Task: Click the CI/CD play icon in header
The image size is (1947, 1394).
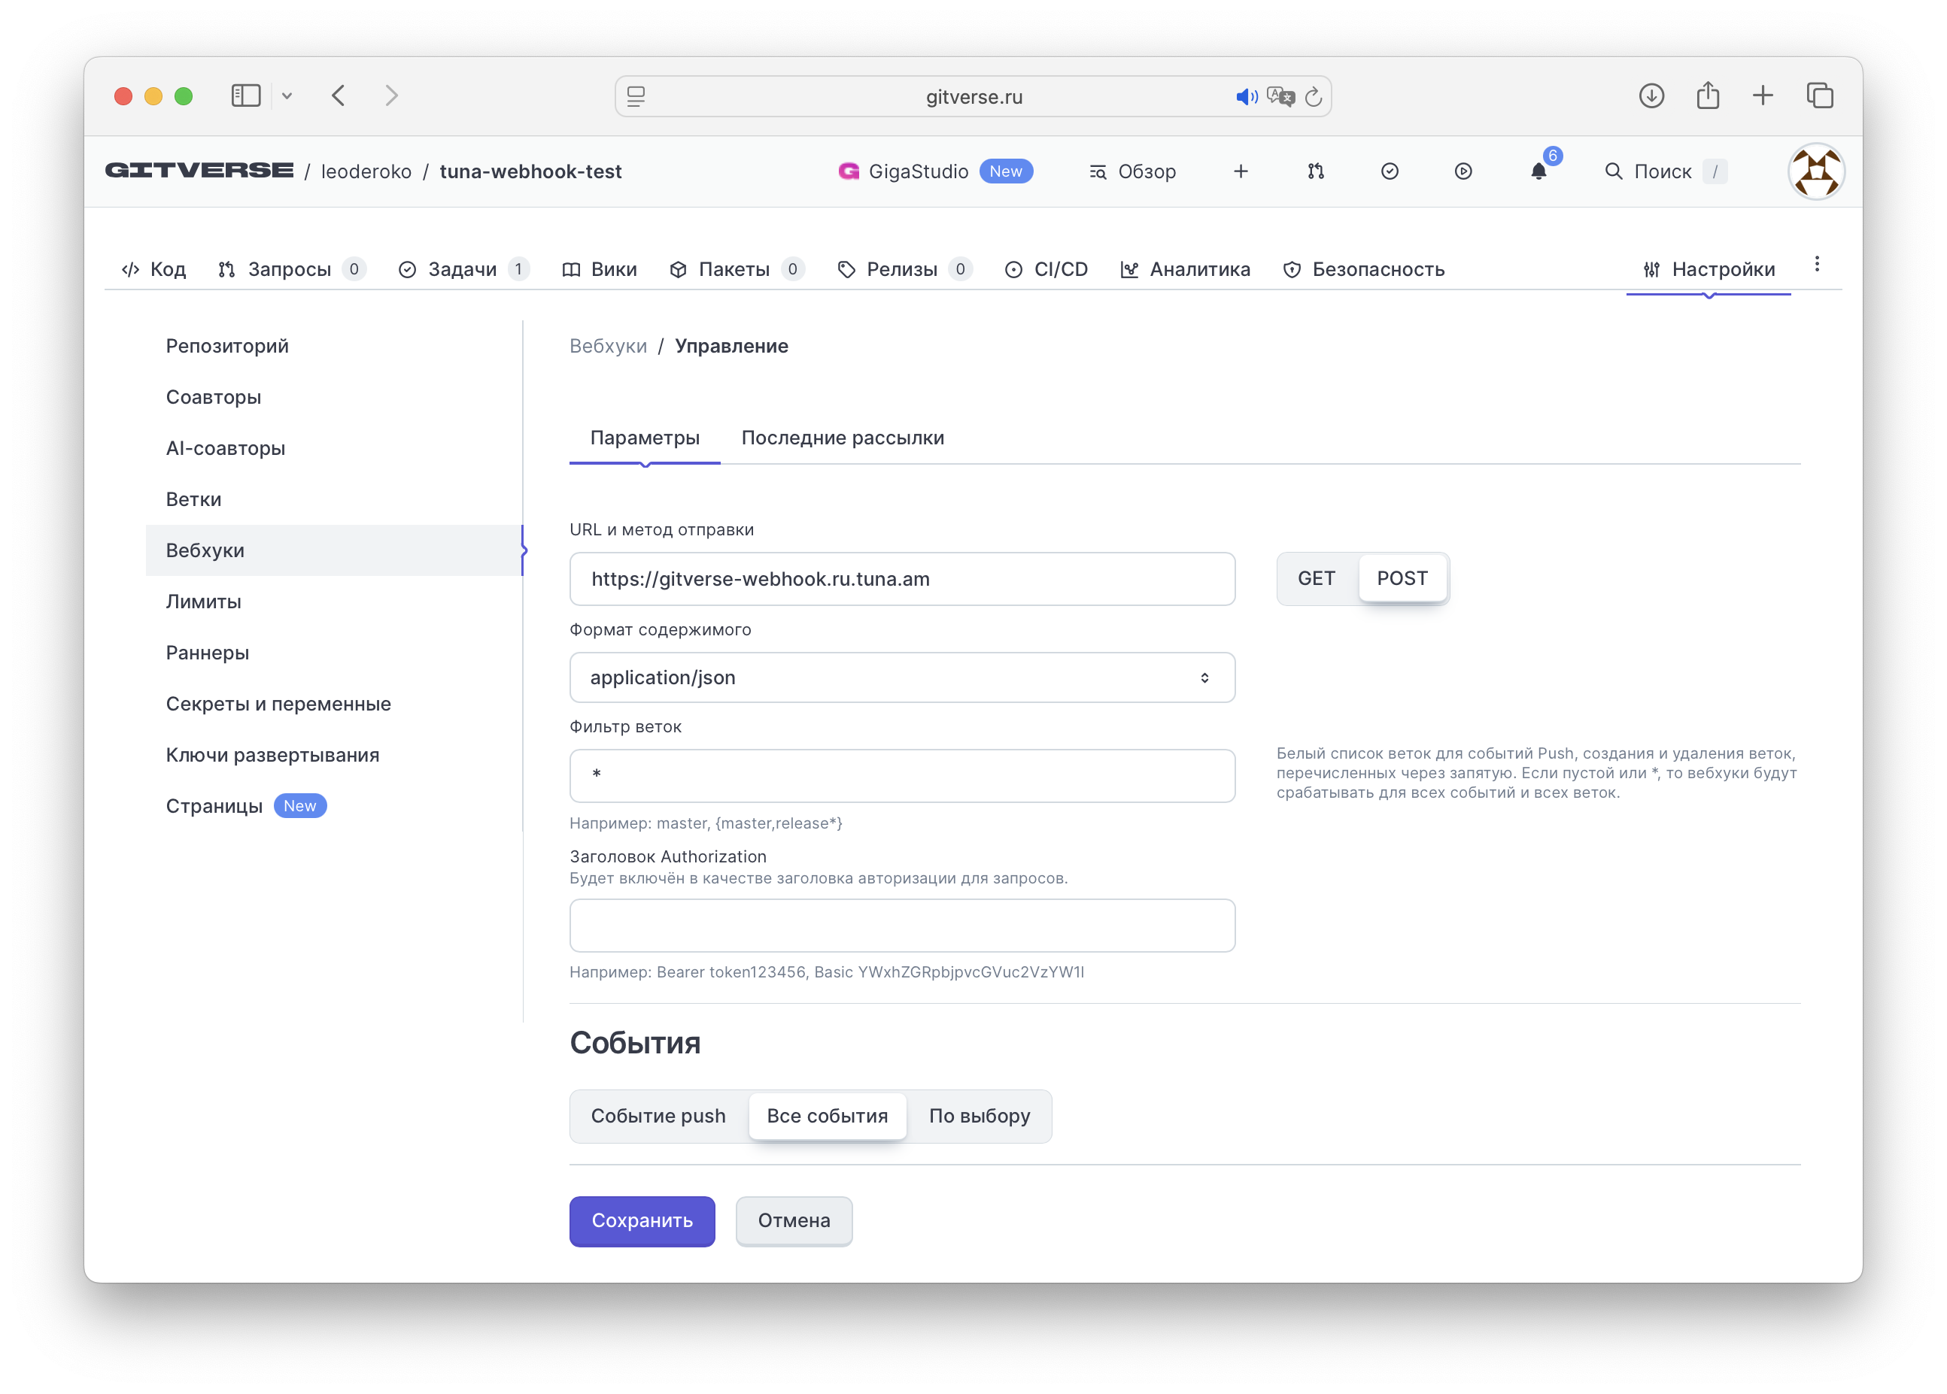Action: pyautogui.click(x=1464, y=171)
